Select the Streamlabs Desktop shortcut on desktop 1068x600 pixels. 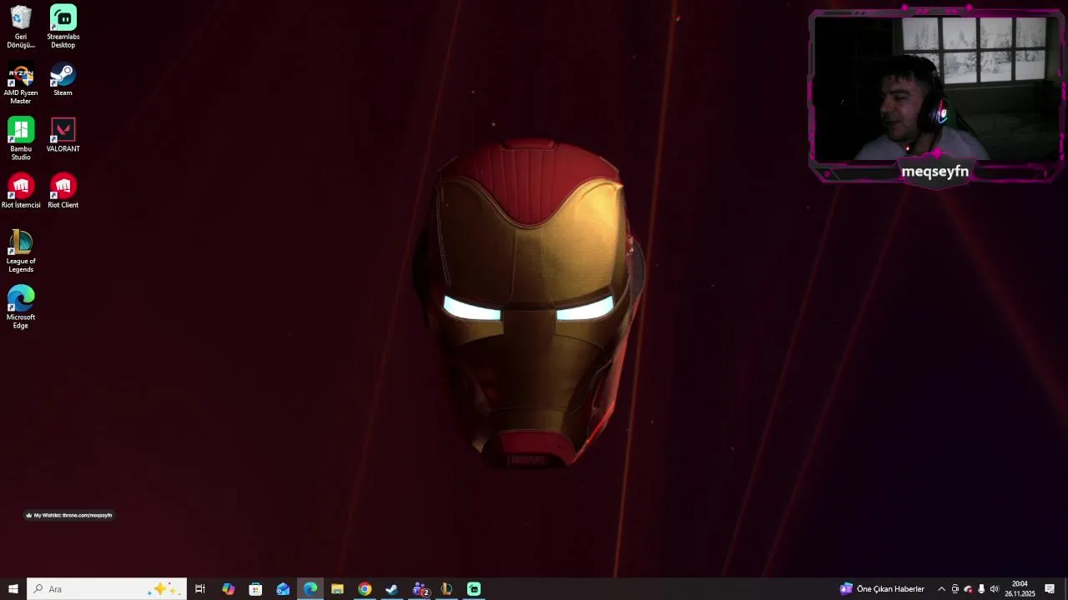[63, 27]
